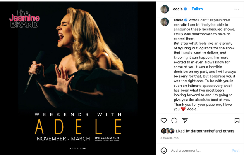Click the Weekends with Adele poster image

[x=78, y=78]
